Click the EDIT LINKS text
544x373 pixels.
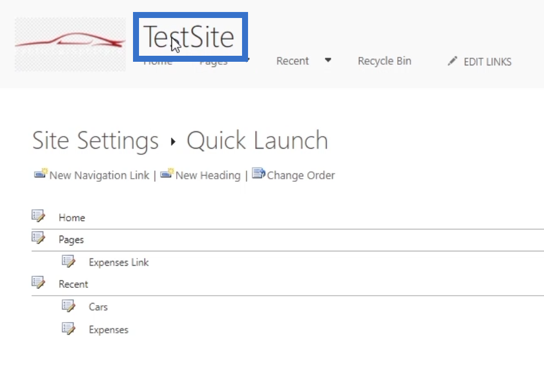(488, 62)
